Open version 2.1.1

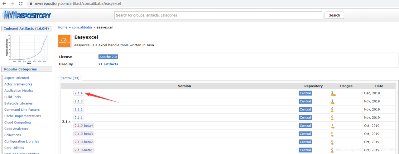[x=79, y=117]
